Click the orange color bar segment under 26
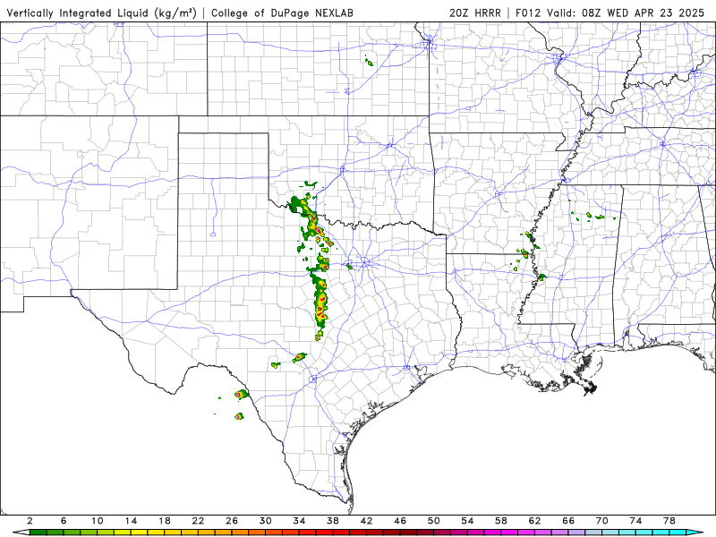The width and height of the screenshot is (716, 537). [x=240, y=533]
